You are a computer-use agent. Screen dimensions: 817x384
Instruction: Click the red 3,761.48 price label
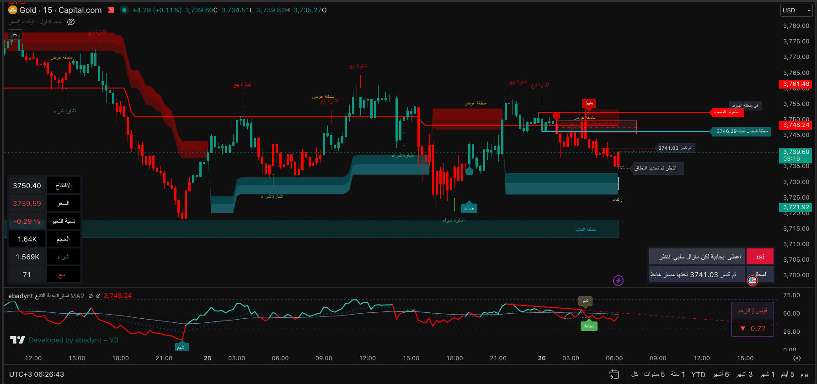tap(796, 84)
